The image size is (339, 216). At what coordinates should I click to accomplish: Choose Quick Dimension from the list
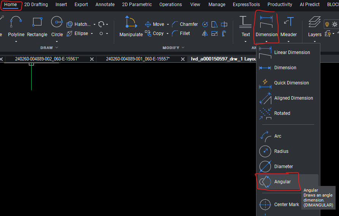point(288,83)
